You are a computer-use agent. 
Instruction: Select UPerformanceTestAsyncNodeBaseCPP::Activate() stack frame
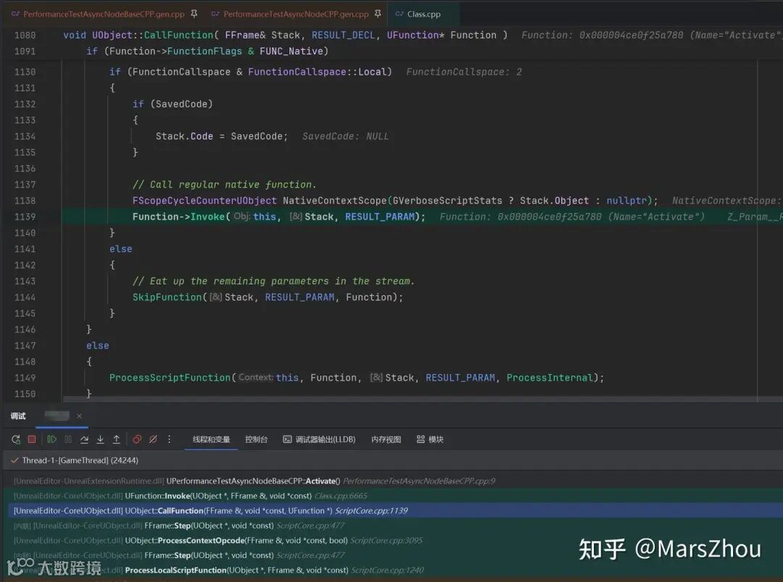[391, 481]
